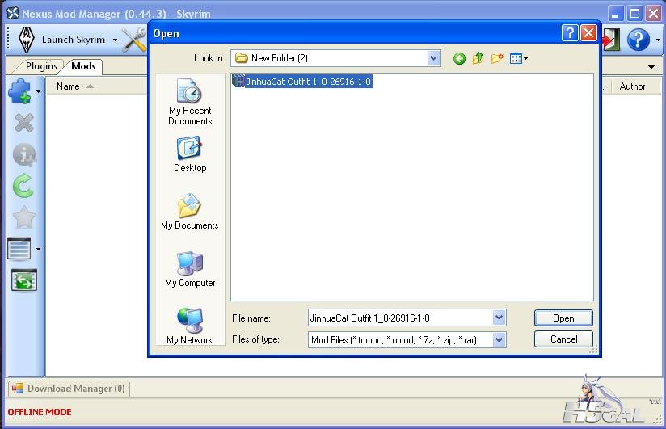
Task: Click the mod information tag icon
Action: pyautogui.click(x=23, y=154)
